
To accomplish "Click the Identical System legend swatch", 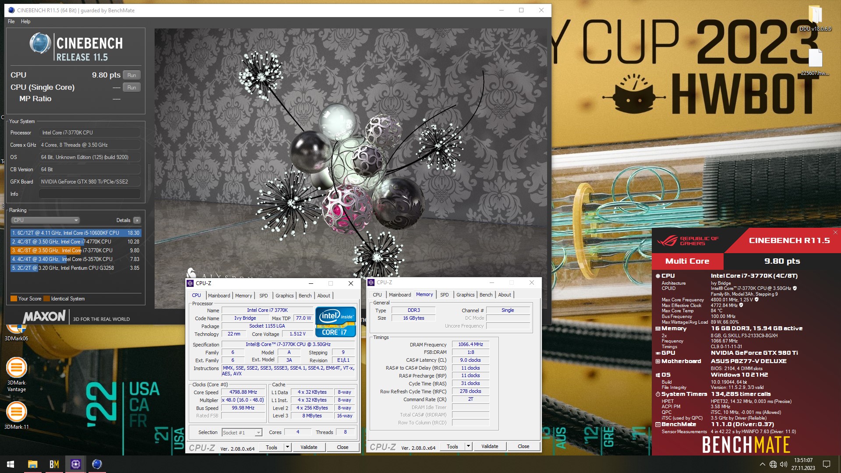I will (46, 299).
